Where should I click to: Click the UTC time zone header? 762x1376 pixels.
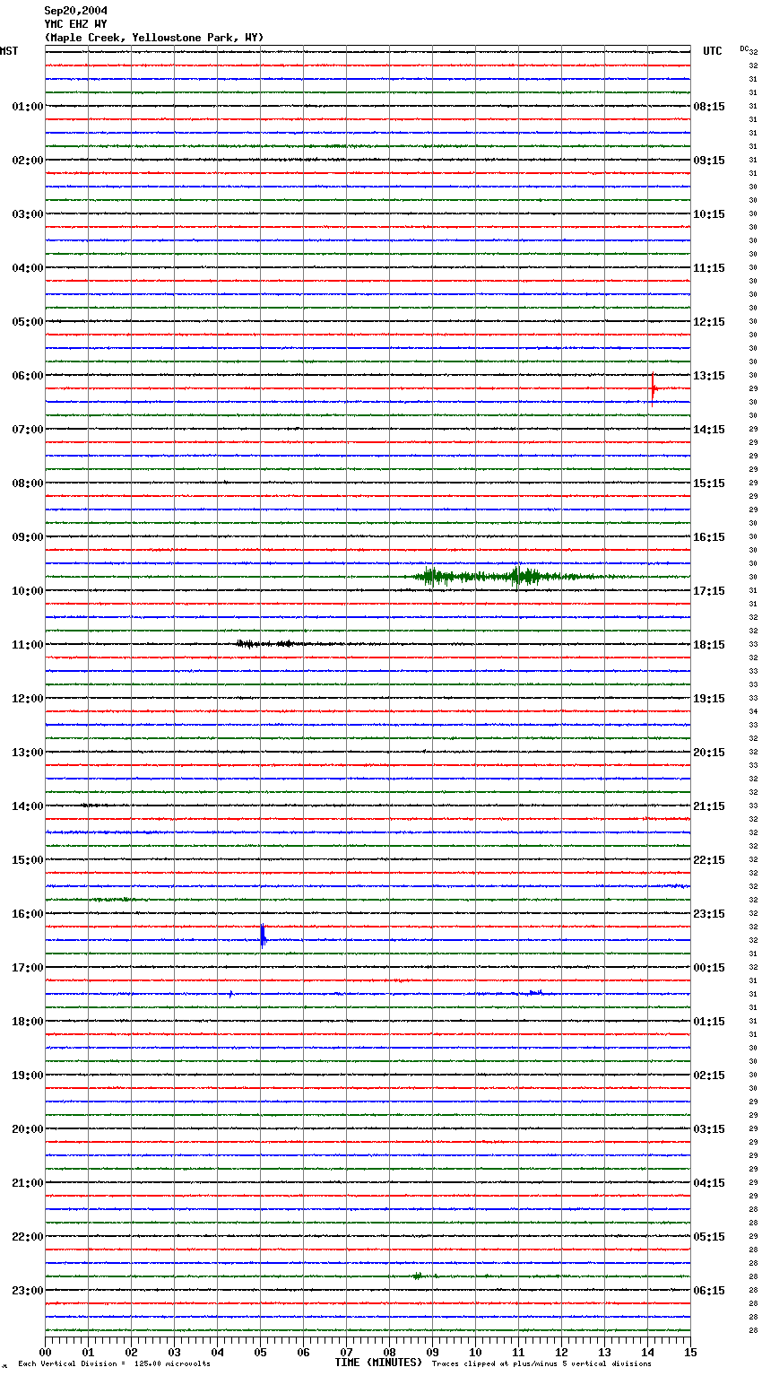712,51
